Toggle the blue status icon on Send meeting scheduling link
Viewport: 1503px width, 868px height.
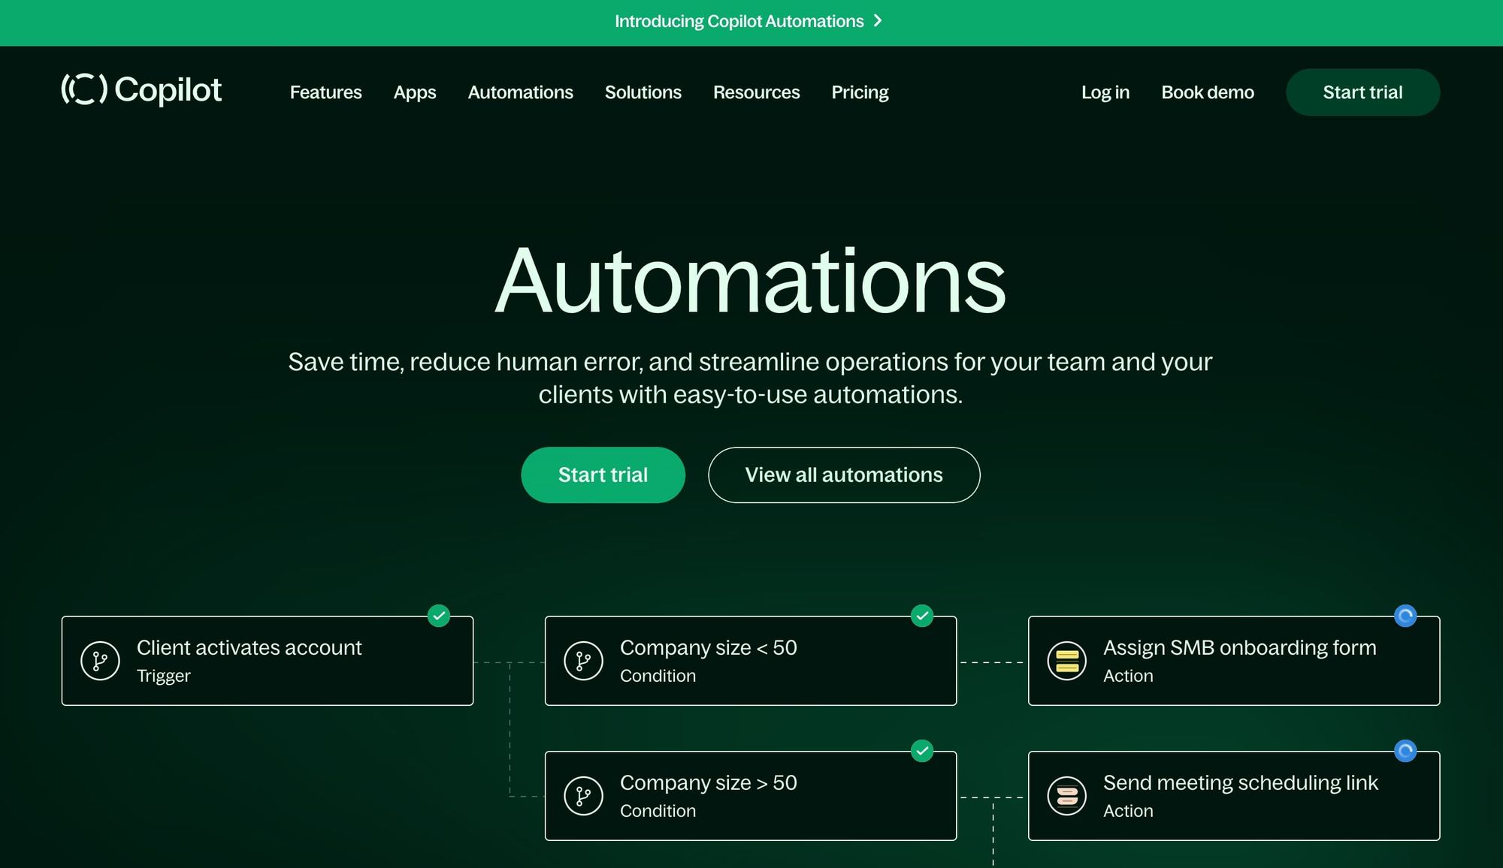[x=1406, y=751]
